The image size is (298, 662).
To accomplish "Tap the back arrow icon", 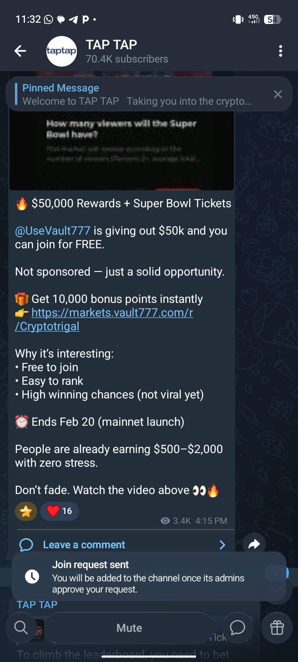I will coord(20,51).
